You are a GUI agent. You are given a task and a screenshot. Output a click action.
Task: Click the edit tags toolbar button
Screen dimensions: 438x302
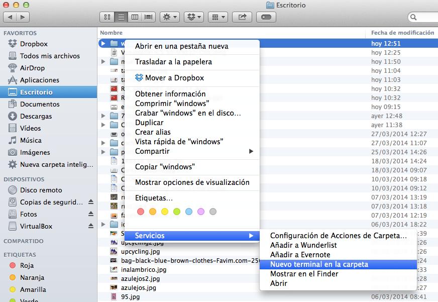click(266, 17)
